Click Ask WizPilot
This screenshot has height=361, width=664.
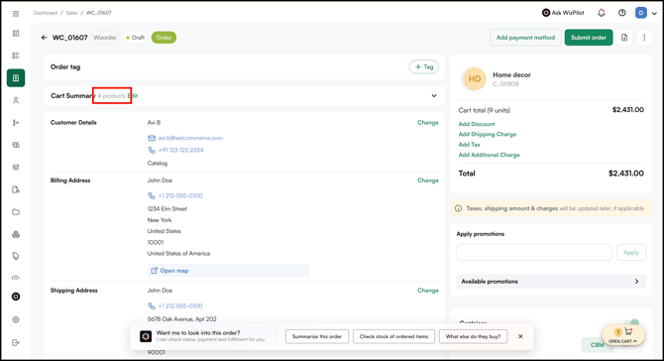click(563, 13)
